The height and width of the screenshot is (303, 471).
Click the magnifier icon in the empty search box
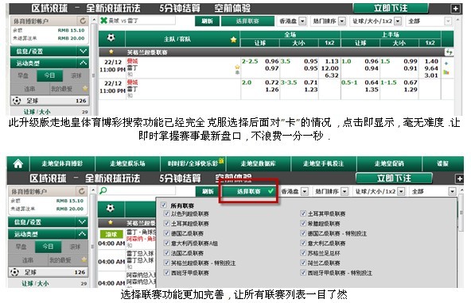[x=103, y=190]
